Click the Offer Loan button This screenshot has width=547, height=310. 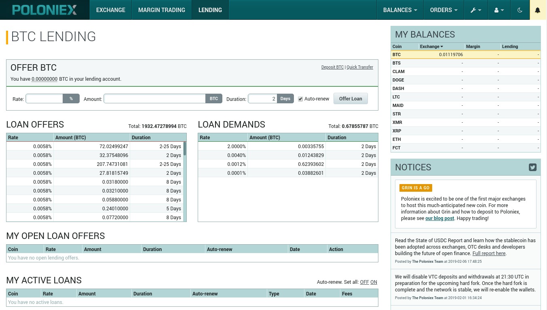tap(350, 98)
